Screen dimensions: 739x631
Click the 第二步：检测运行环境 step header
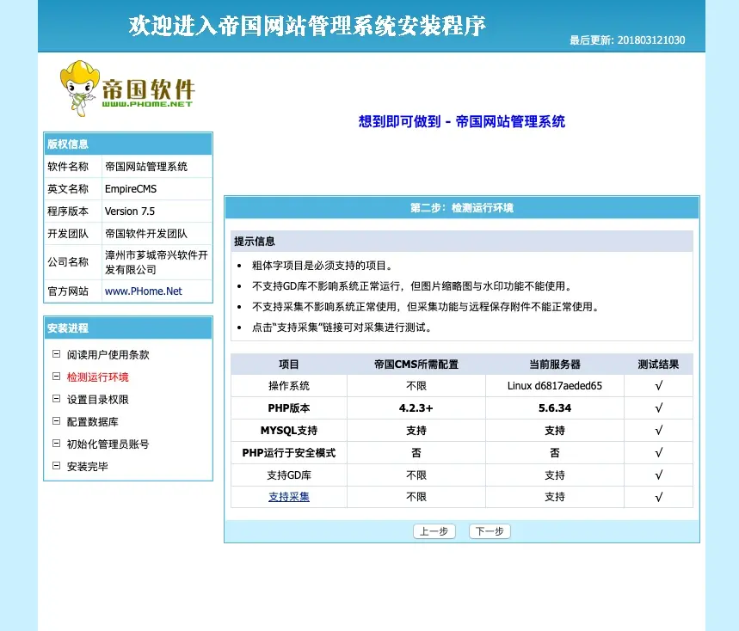[461, 208]
